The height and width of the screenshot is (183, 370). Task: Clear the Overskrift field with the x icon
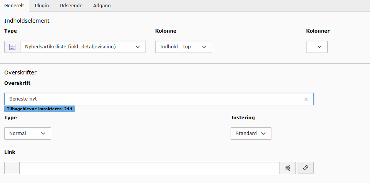click(x=306, y=99)
